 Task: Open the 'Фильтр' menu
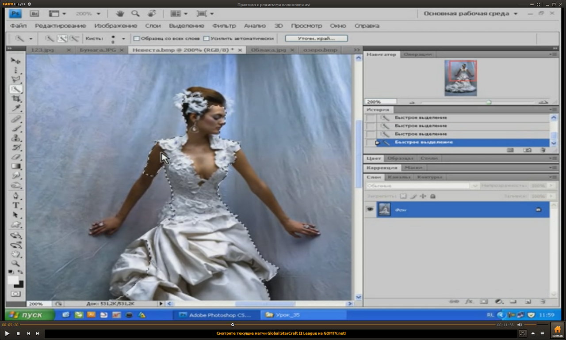pos(224,26)
